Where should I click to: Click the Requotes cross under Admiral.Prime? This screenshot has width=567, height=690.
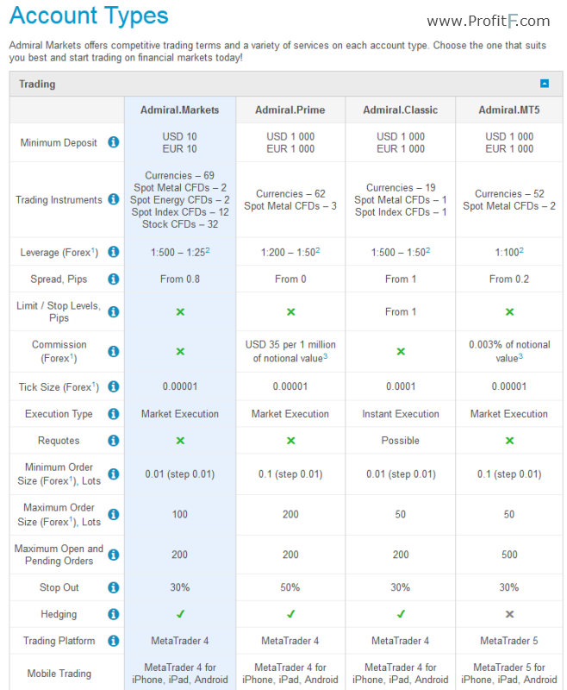pyautogui.click(x=290, y=441)
